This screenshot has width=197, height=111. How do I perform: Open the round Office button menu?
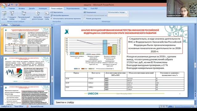click(3, 6)
